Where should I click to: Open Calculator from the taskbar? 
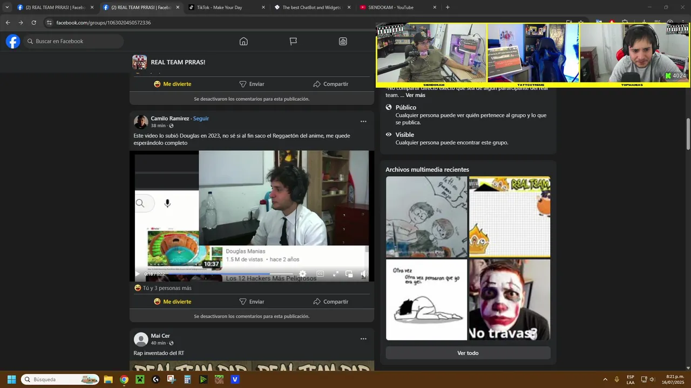click(x=187, y=379)
